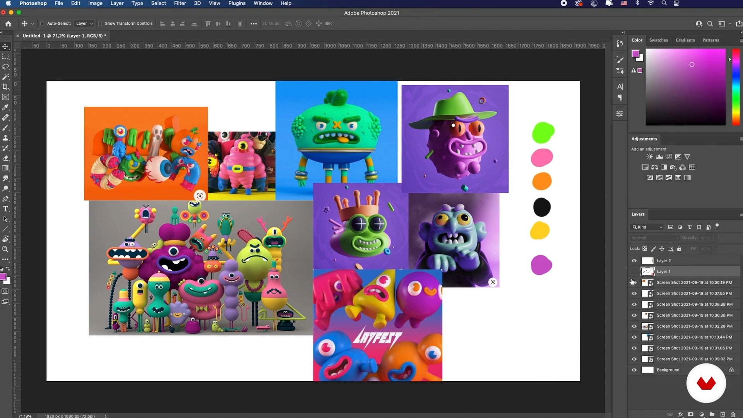
Task: Select the Gradient tool
Action: (5, 168)
